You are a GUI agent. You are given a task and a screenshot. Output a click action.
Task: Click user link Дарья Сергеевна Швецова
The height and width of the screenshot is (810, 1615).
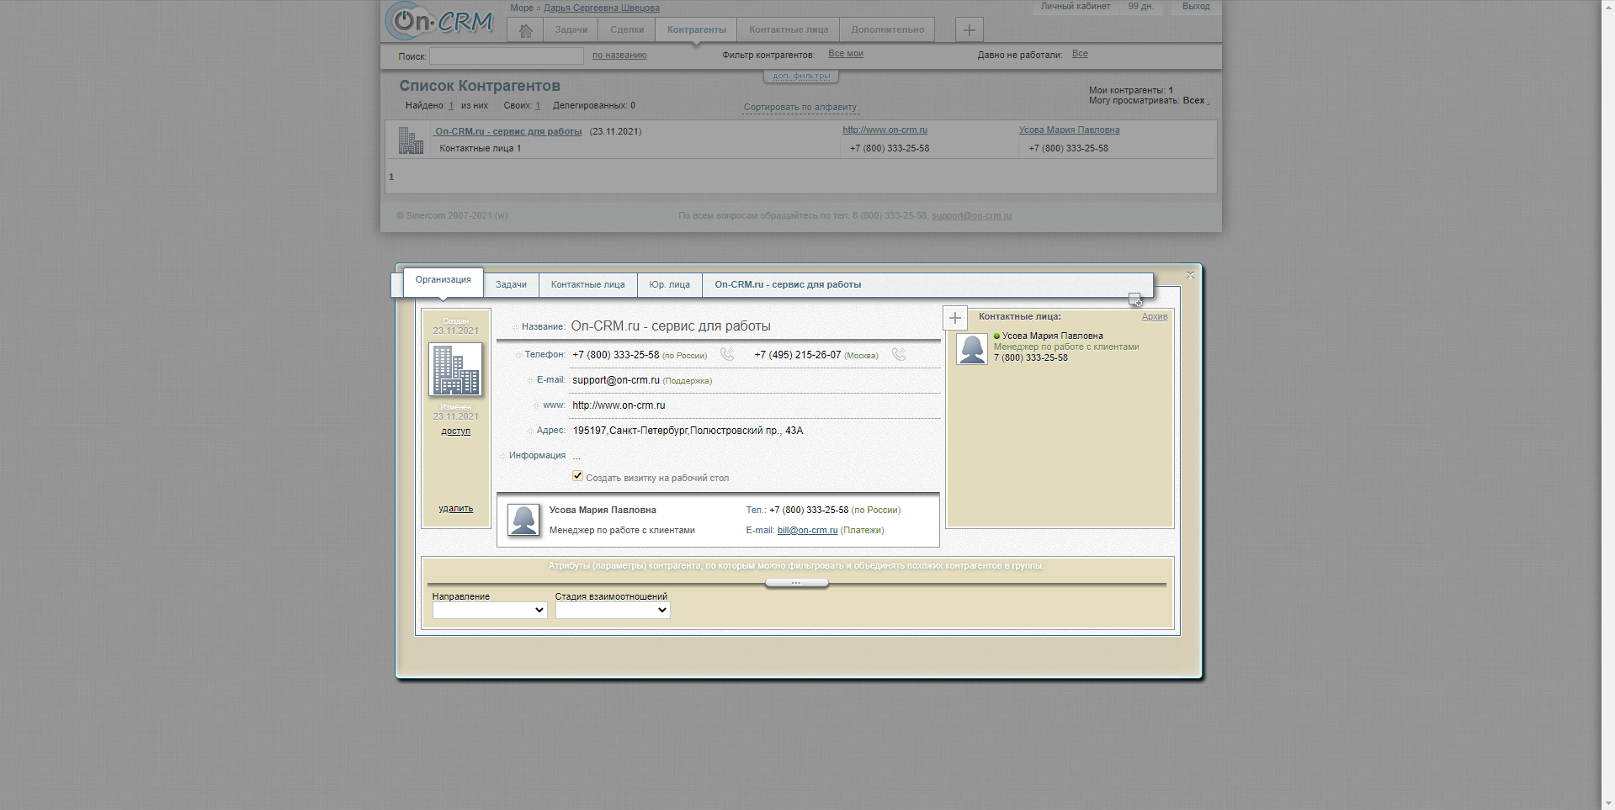coord(602,8)
